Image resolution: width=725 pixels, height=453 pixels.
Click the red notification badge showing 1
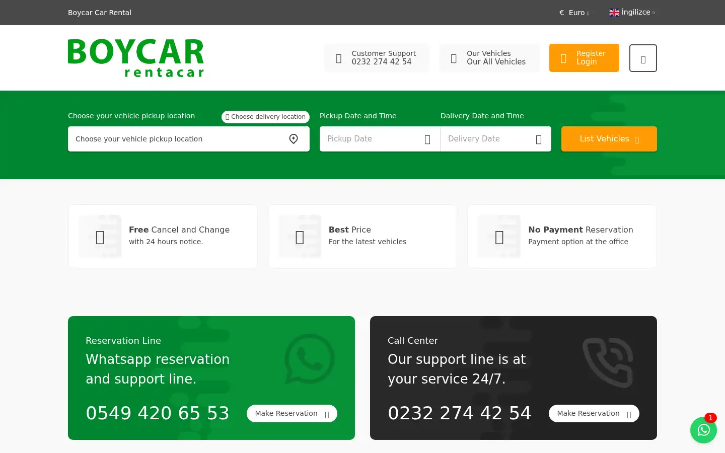point(710,418)
